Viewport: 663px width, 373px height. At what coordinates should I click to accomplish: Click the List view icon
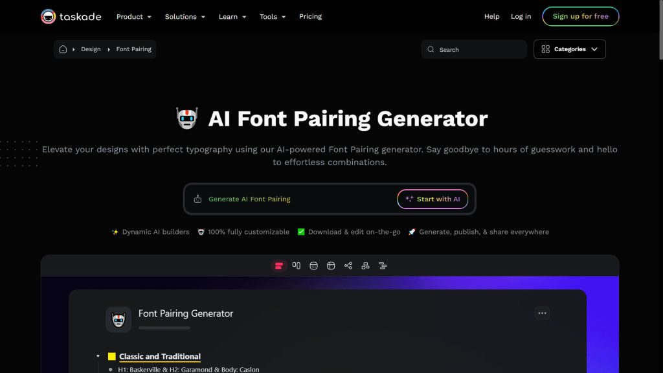(278, 266)
